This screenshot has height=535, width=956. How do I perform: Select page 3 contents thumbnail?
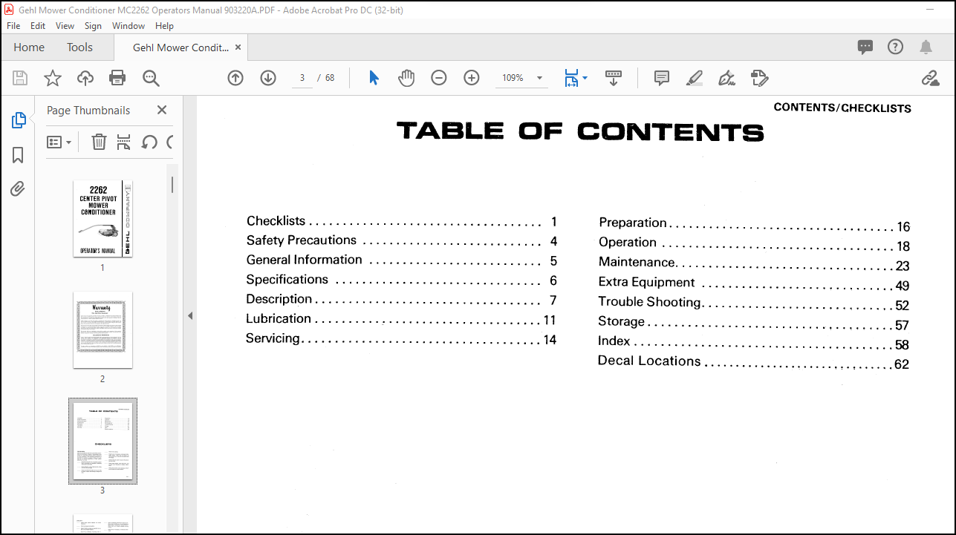(103, 441)
